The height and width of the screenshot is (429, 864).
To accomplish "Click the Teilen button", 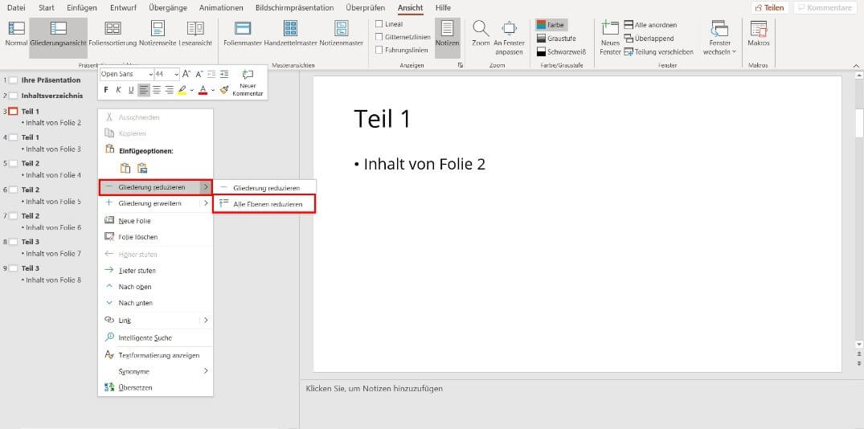I will pos(769,7).
